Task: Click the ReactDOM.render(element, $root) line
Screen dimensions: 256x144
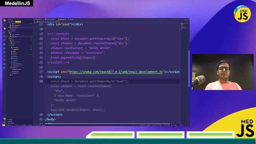Action: pos(78,110)
